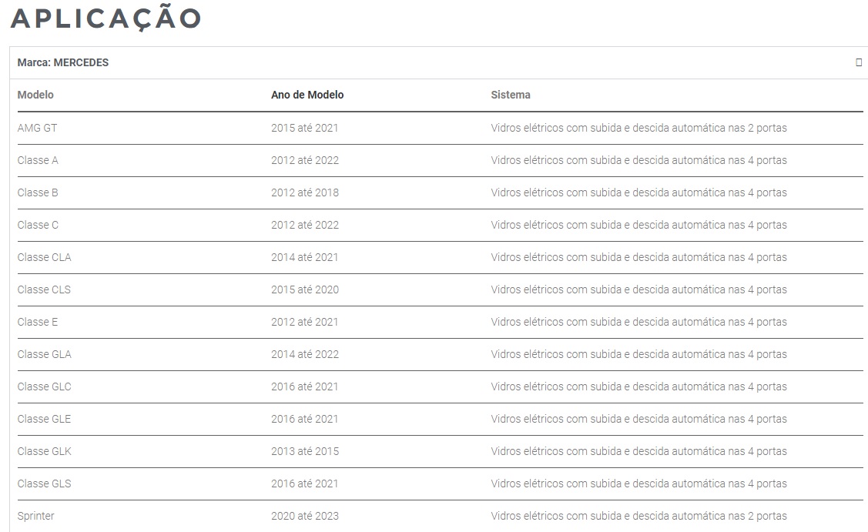Click the Sistema description in Classe C row
868x532 pixels.
pos(638,225)
